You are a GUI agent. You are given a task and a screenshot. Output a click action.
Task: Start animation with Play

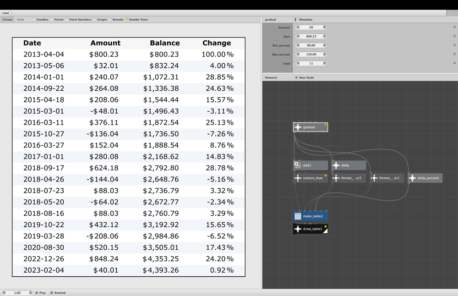coord(41,292)
